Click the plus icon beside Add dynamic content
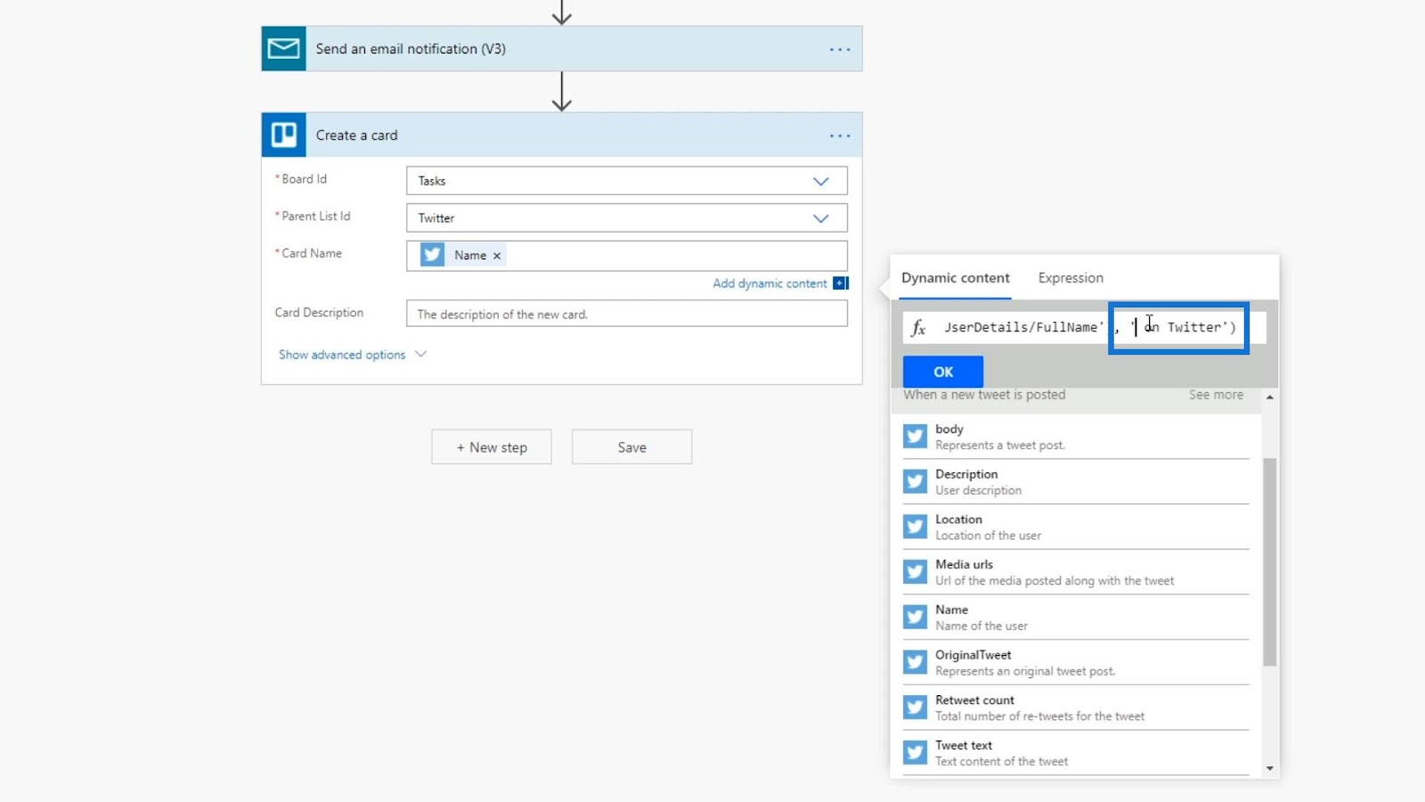This screenshot has width=1425, height=802. [x=841, y=283]
